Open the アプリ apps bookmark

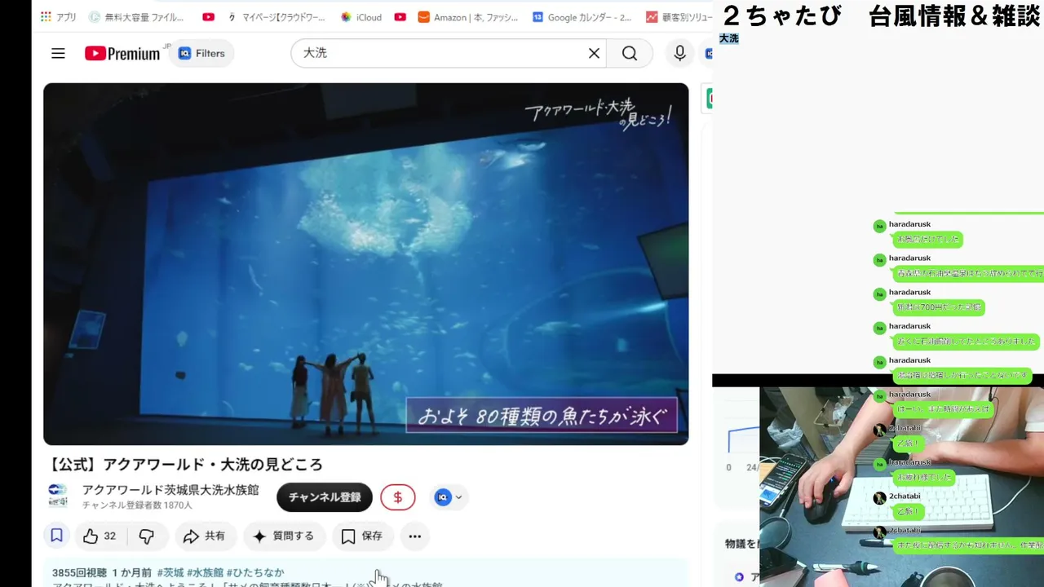click(58, 17)
